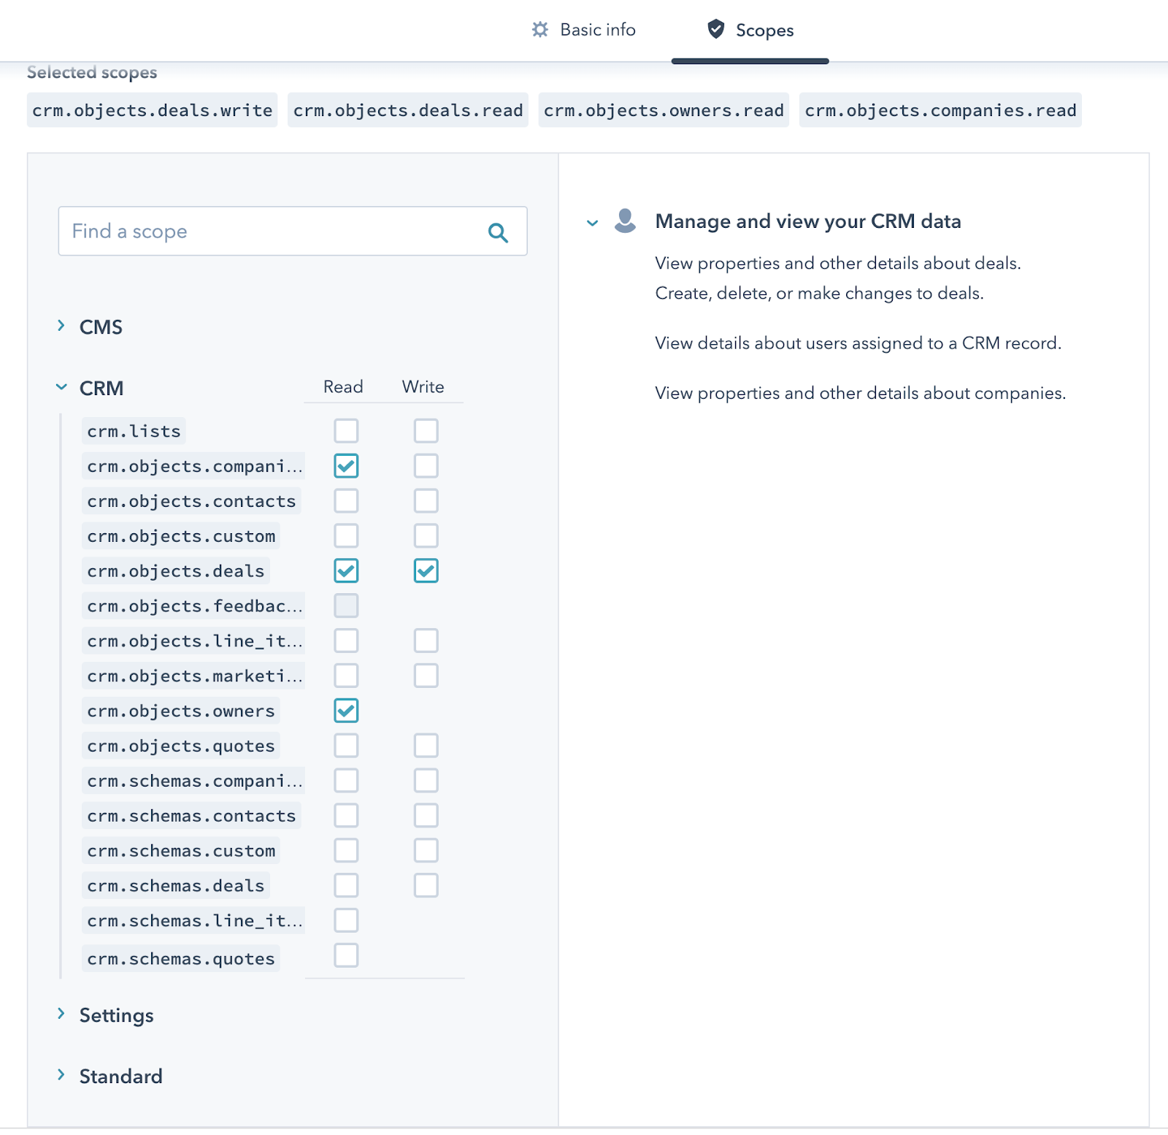Select the crm.objects.quotes scope label
Viewport: 1168px width, 1135px height.
coord(181,746)
